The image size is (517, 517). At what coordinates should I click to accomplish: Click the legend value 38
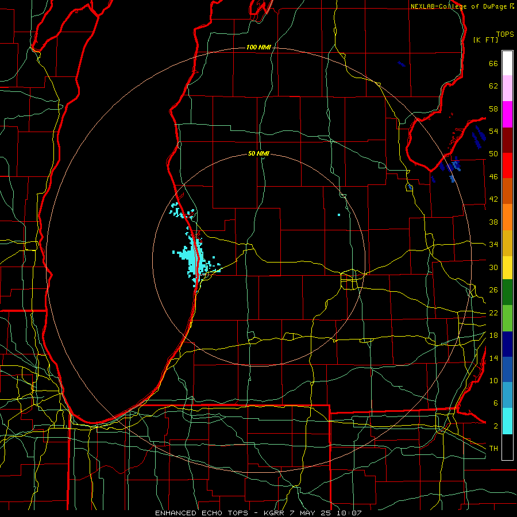tap(493, 222)
